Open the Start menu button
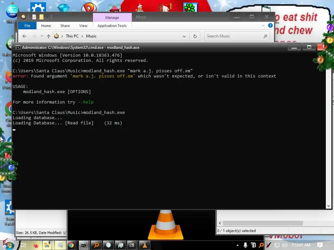Image resolution: width=334 pixels, height=250 pixels. [x=8, y=245]
